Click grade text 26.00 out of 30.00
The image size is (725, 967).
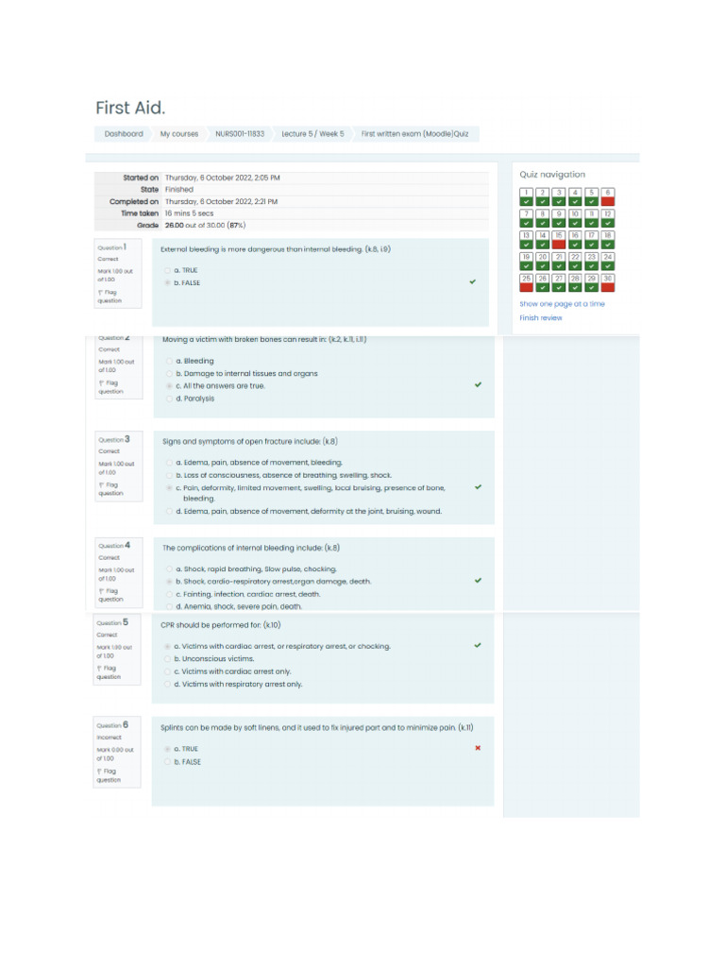pos(205,226)
